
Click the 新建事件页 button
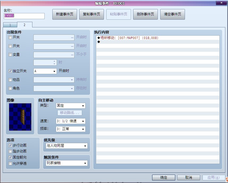point(65,14)
